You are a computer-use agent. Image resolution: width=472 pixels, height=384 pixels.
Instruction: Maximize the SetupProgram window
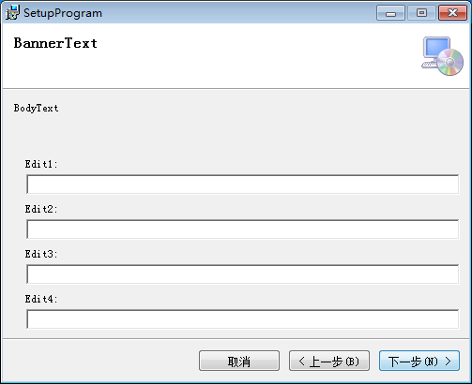[421, 13]
